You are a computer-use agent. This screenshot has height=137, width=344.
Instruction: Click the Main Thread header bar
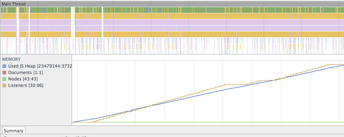(172, 4)
